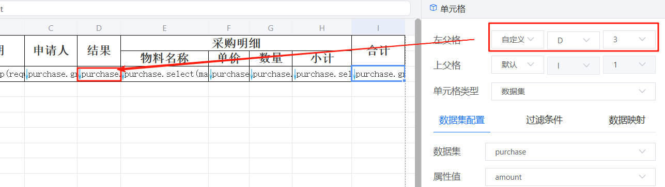The width and height of the screenshot is (665, 187).
Task: Select the purchase.select cell under 物料名称
Action: point(164,74)
